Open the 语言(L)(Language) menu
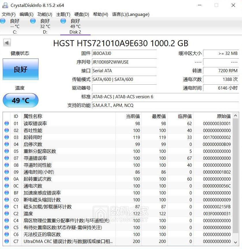 (x=131, y=14)
